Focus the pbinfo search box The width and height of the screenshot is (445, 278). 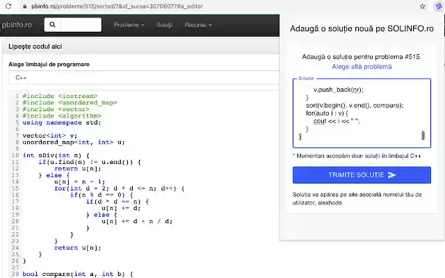coord(73,25)
